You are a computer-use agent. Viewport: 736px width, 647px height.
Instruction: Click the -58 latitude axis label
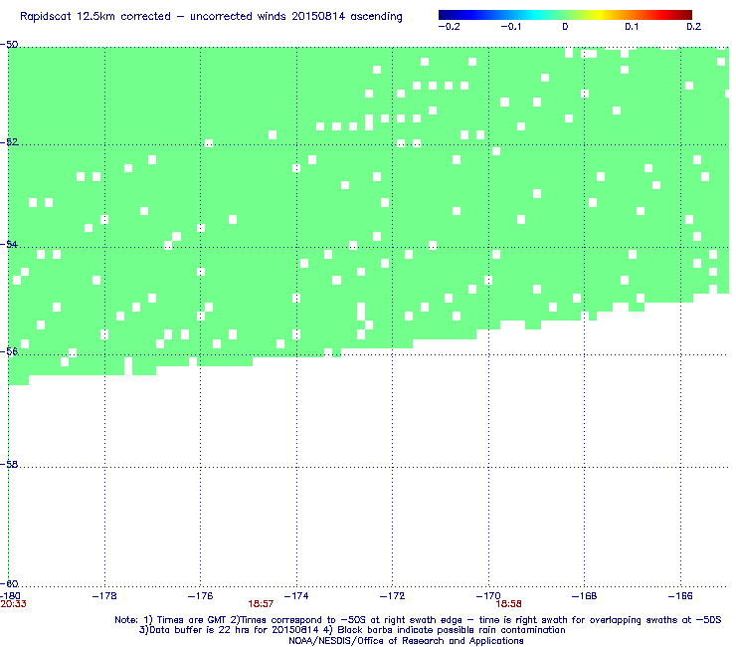coord(9,464)
